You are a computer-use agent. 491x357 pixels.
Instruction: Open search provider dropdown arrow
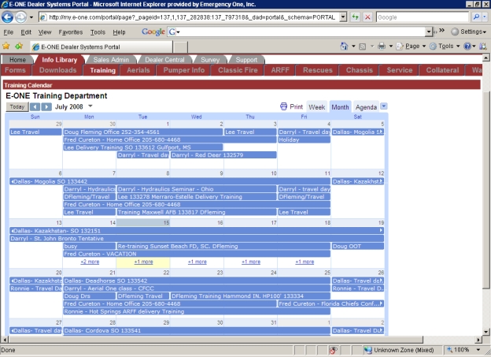point(485,17)
